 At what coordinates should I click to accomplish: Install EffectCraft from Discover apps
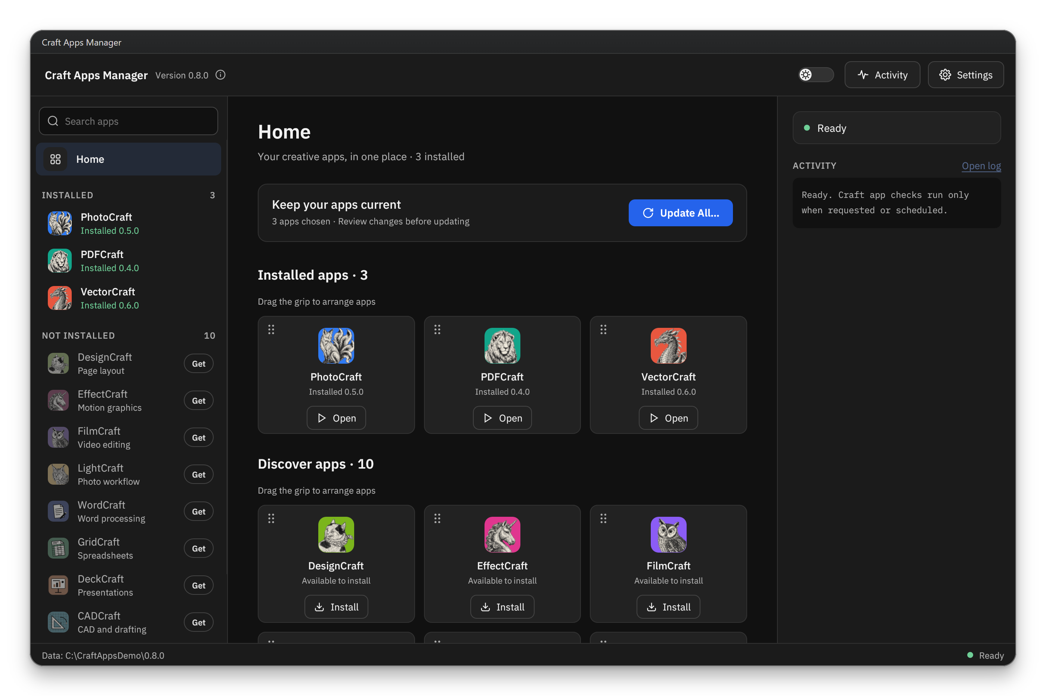click(502, 606)
